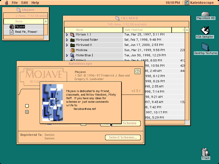Select the lower filled radio button in Kaleidoscope
Screen dimensions: 219x164
[x=27, y=112]
